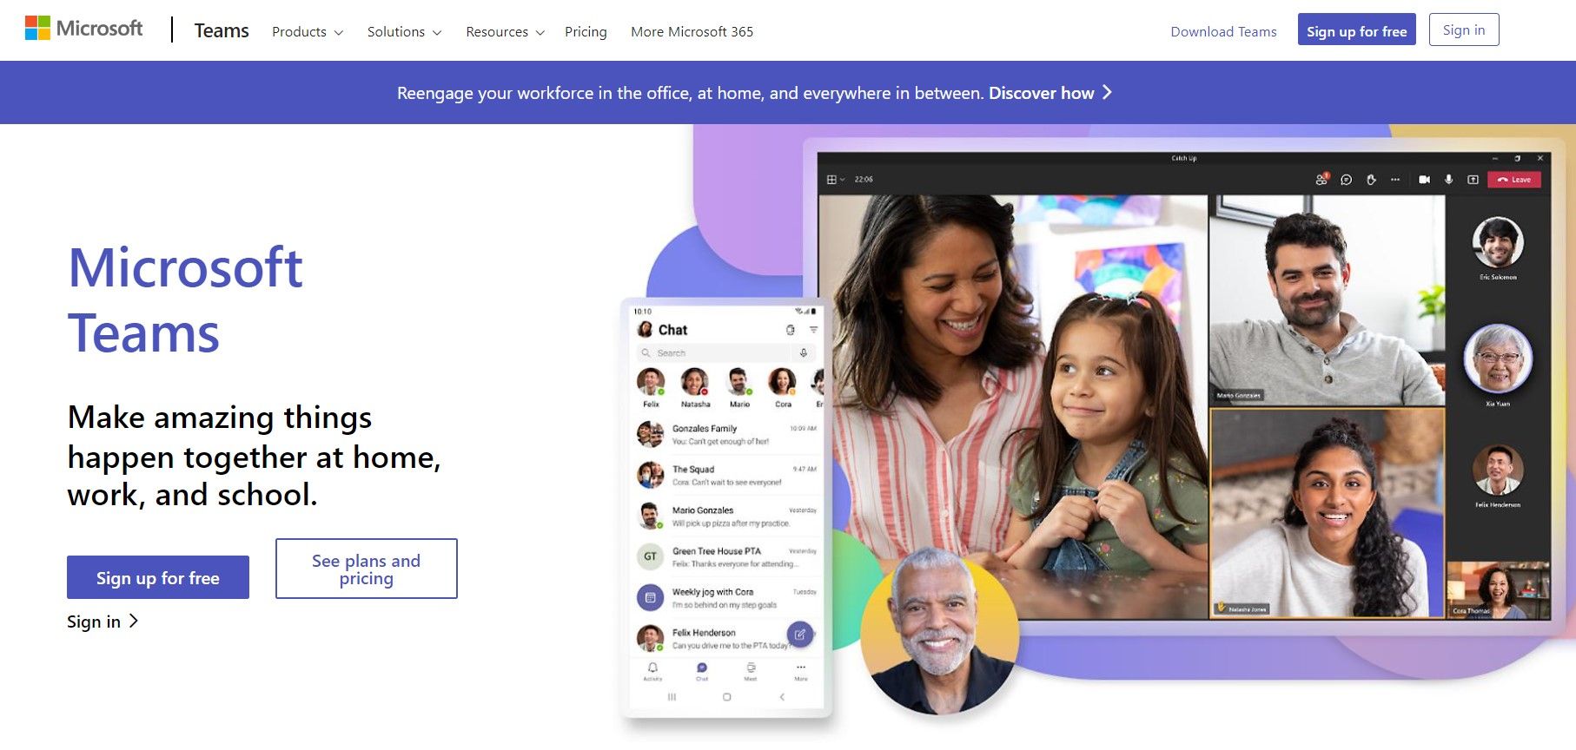The height and width of the screenshot is (750, 1576).
Task: Click the camera icon in meeting toolbar
Action: [x=1424, y=180]
